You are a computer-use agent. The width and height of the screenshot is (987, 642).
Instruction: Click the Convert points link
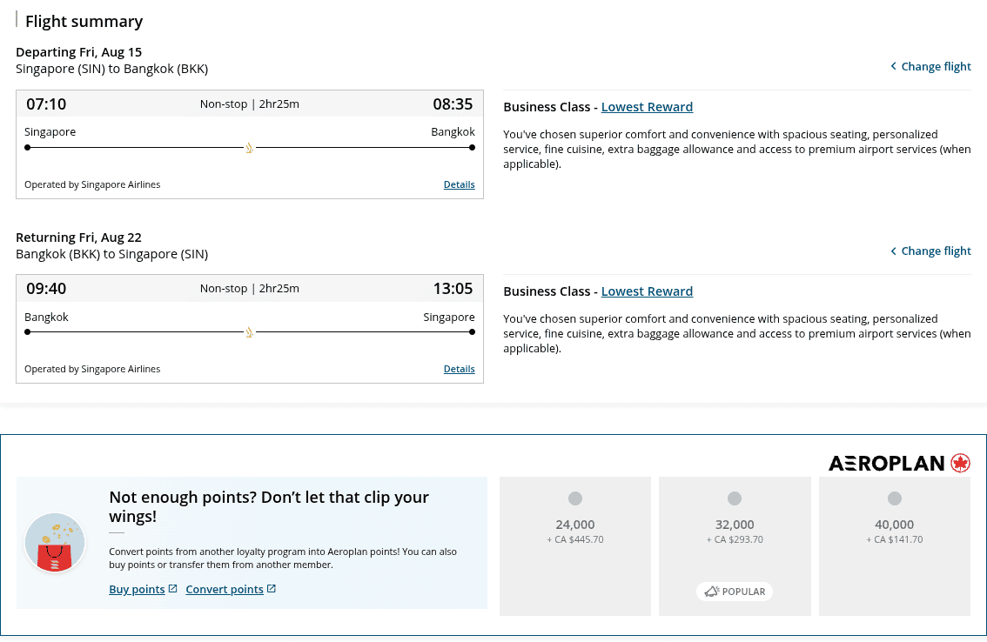(x=224, y=589)
